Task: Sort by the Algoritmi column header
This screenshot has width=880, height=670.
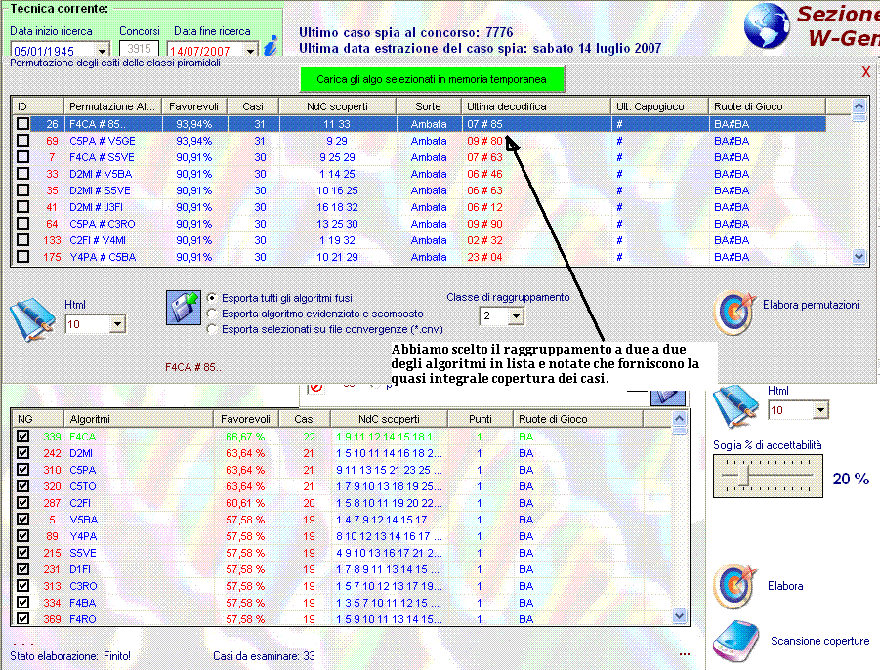Action: [x=138, y=419]
